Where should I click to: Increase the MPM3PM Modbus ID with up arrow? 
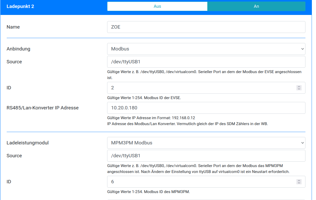coord(299,181)
